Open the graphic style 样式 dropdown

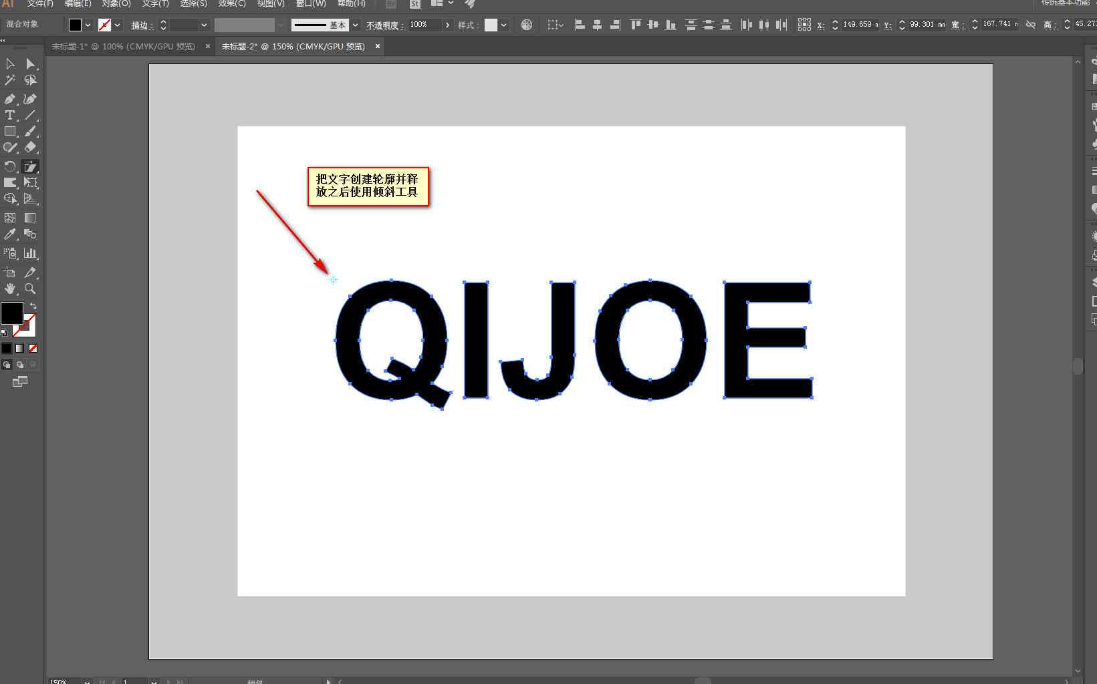pyautogui.click(x=503, y=25)
